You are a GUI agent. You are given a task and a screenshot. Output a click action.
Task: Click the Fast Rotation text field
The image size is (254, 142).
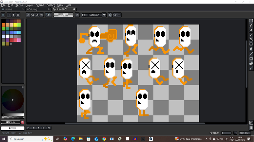(92, 15)
